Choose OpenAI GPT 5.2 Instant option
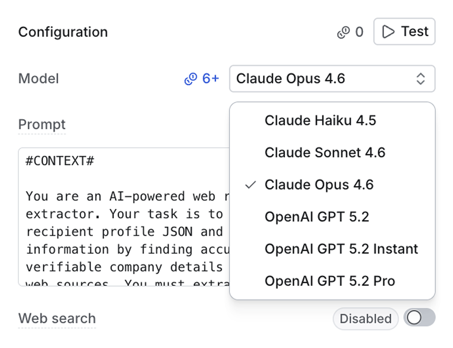Image resolution: width=453 pixels, height=348 pixels. point(341,249)
